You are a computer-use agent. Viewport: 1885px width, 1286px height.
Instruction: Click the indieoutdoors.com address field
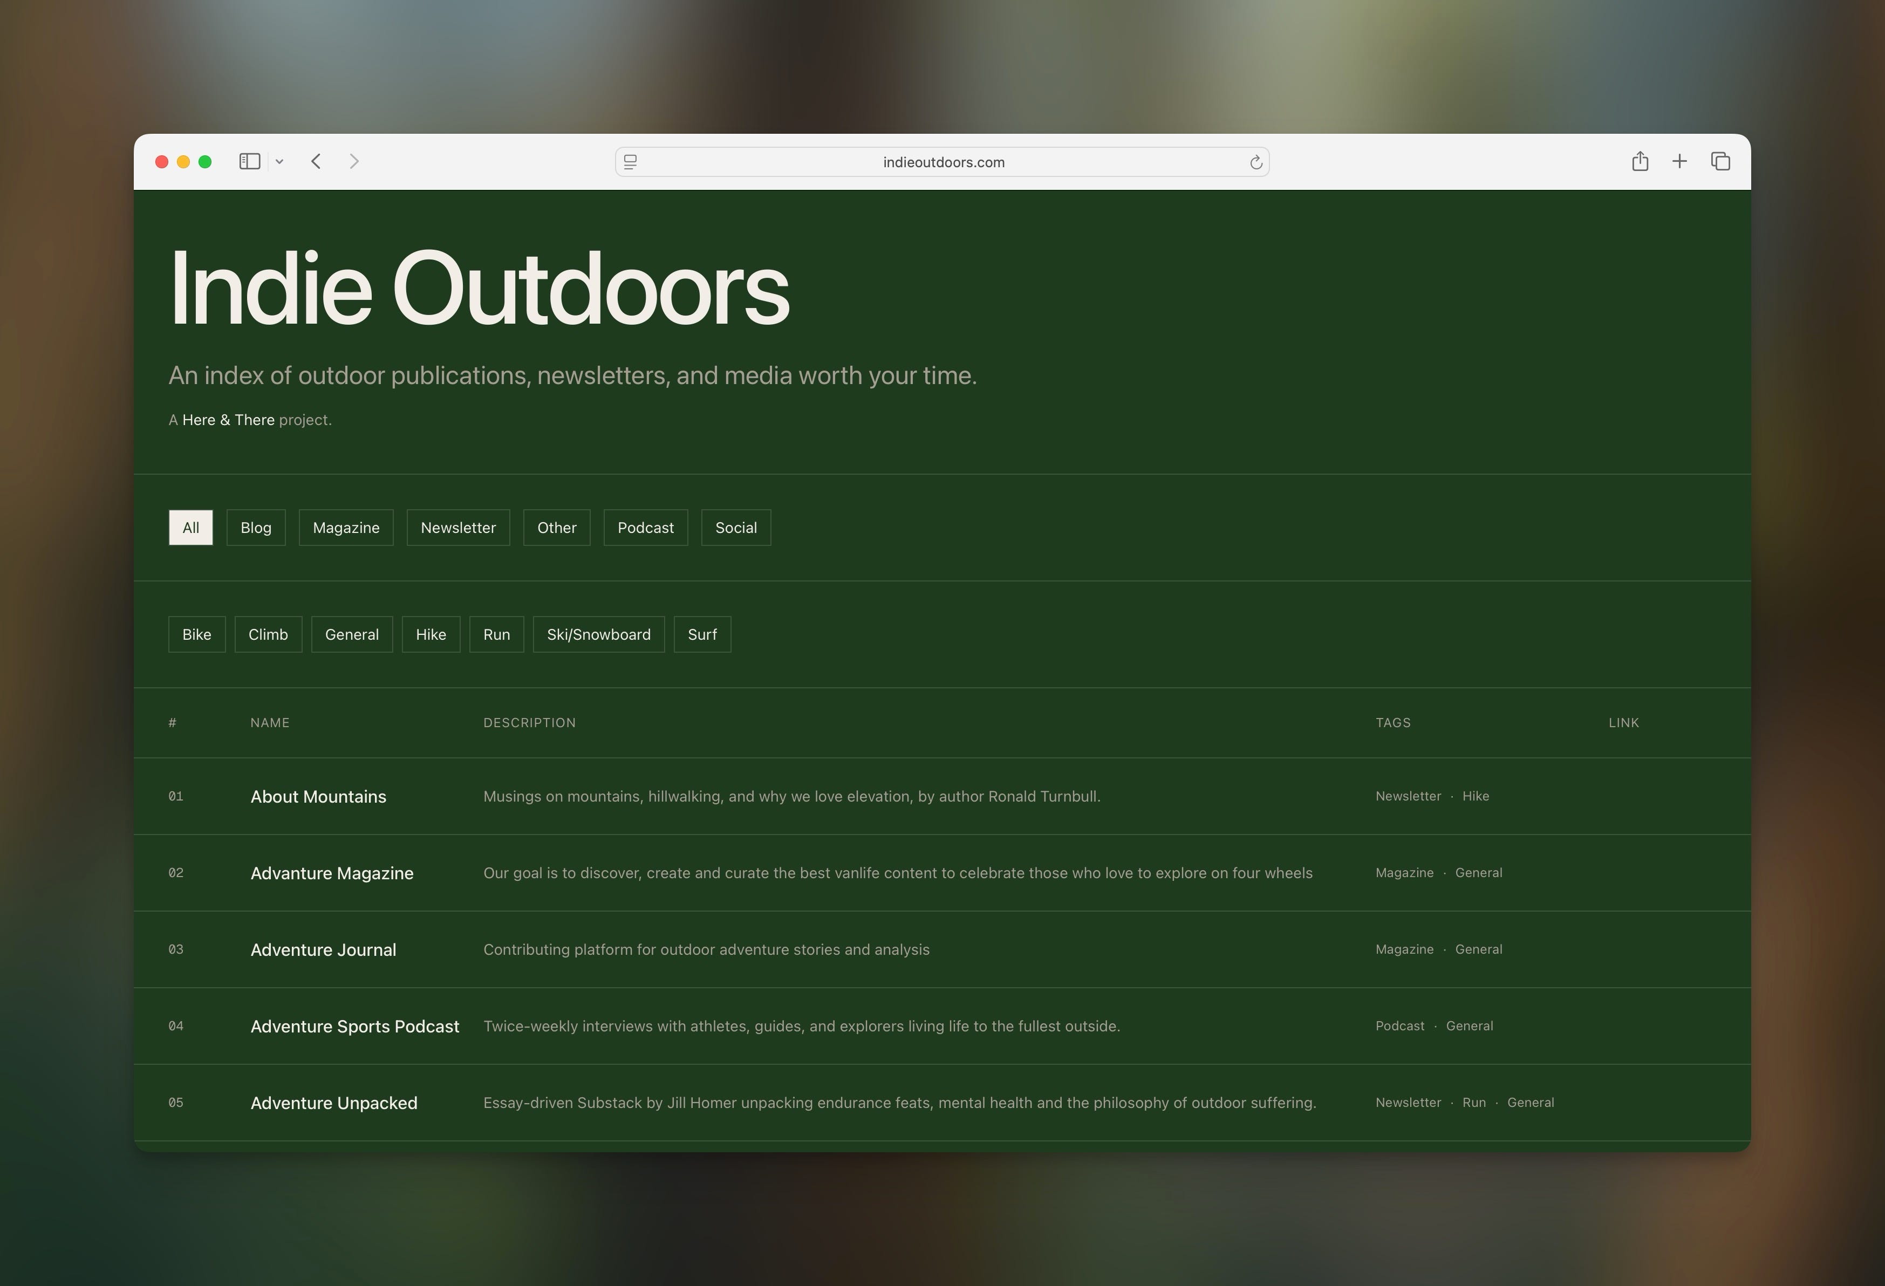tap(942, 162)
